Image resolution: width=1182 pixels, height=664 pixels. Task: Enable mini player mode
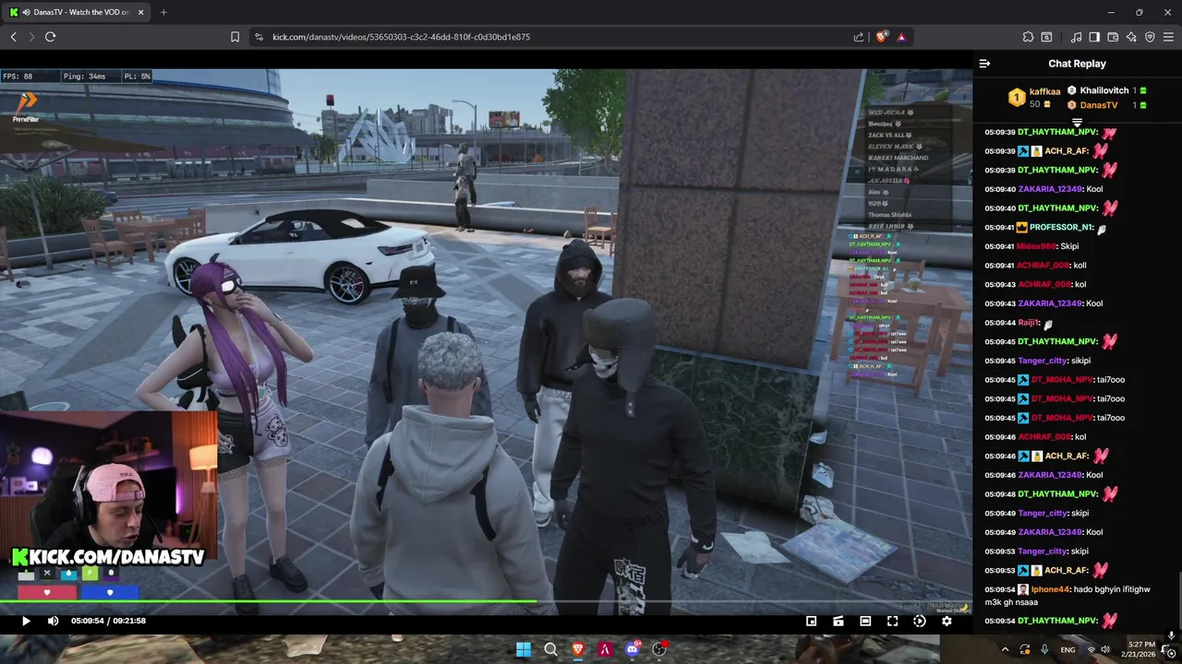click(x=811, y=621)
